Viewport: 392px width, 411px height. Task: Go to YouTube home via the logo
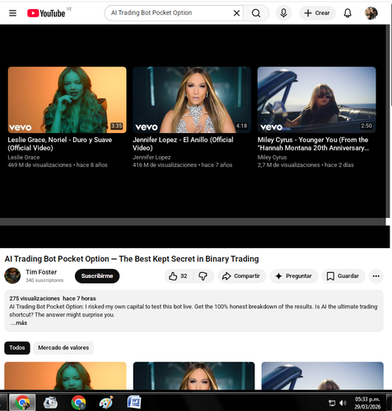click(x=46, y=13)
